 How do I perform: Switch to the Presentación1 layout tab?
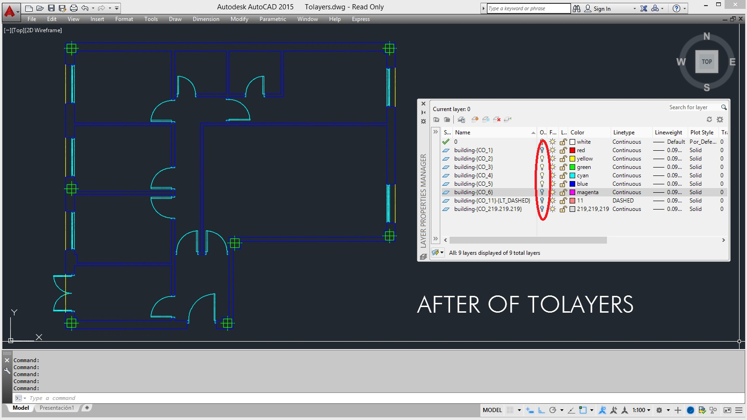click(57, 408)
